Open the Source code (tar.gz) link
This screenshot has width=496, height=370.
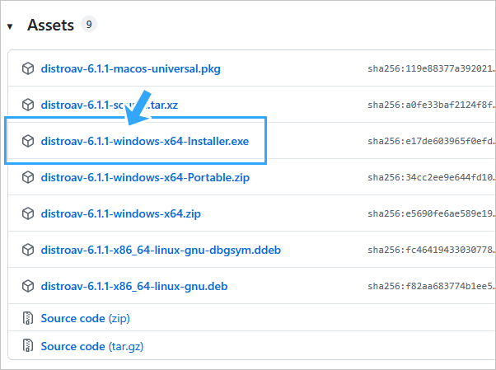click(x=91, y=347)
